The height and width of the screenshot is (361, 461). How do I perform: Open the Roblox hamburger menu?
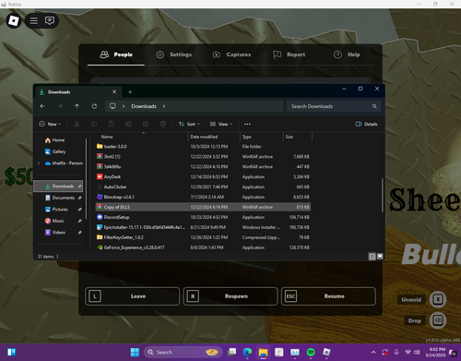pos(34,20)
